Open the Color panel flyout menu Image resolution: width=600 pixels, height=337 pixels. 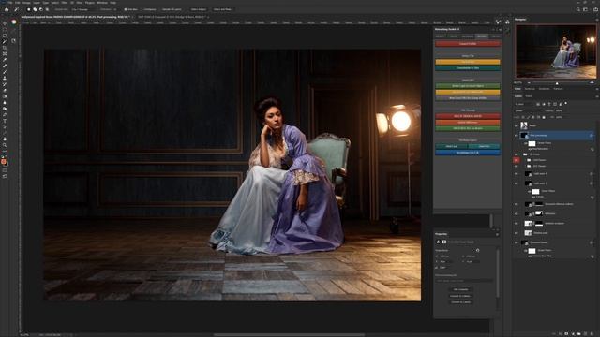click(596, 89)
